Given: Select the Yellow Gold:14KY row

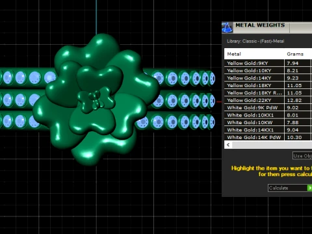Looking at the screenshot, I should pos(268,78).
